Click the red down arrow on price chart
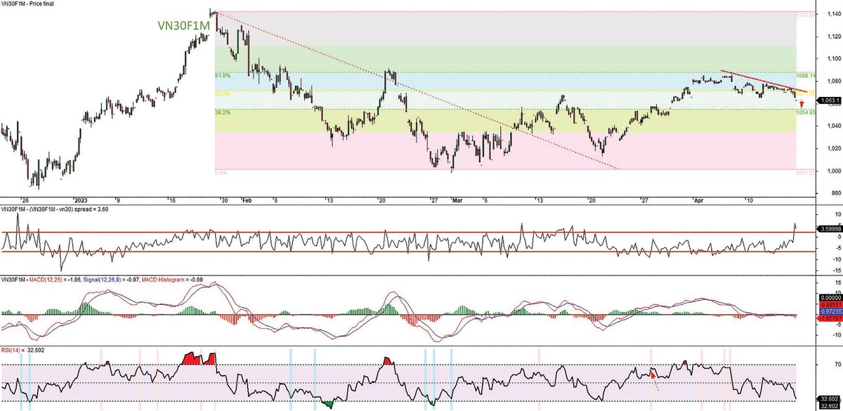 point(802,104)
